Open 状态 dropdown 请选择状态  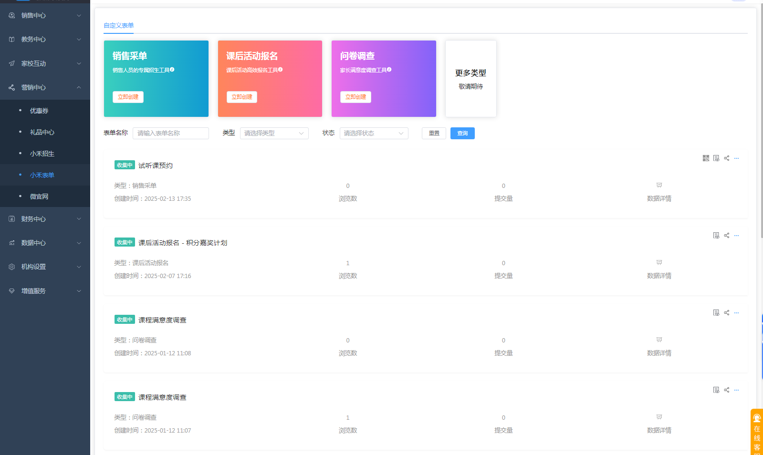coord(374,133)
